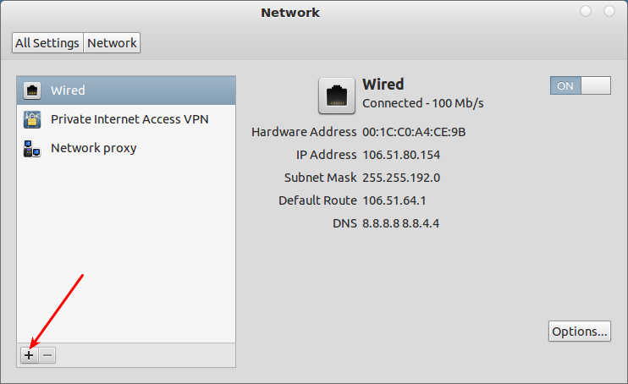Remove selected connection with minus button
Screen dimensions: 628x384
click(x=47, y=355)
